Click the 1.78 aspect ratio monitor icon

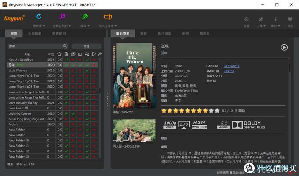pos(184,125)
